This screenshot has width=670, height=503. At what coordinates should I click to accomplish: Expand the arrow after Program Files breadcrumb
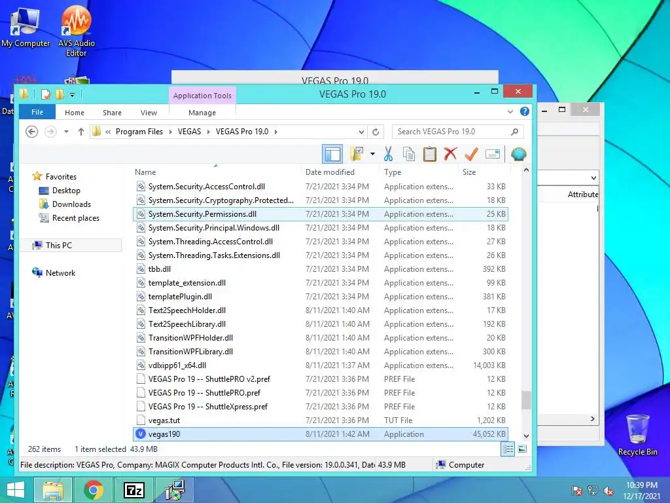(171, 132)
